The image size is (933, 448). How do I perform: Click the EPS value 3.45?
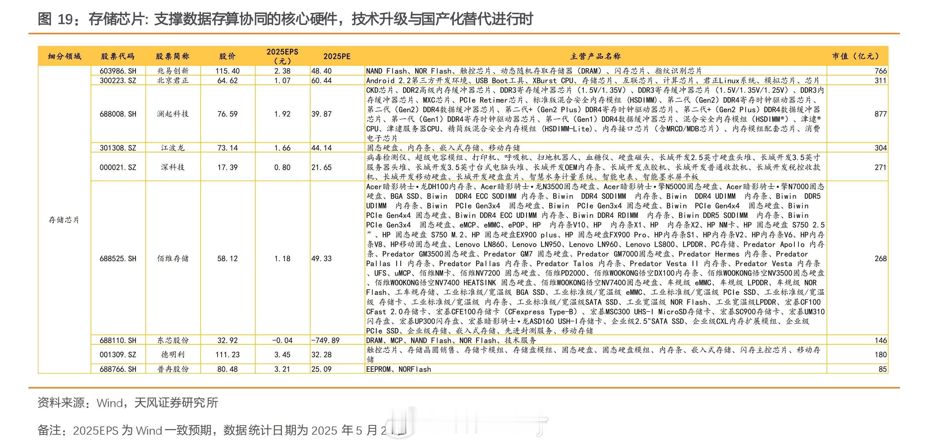pos(282,354)
